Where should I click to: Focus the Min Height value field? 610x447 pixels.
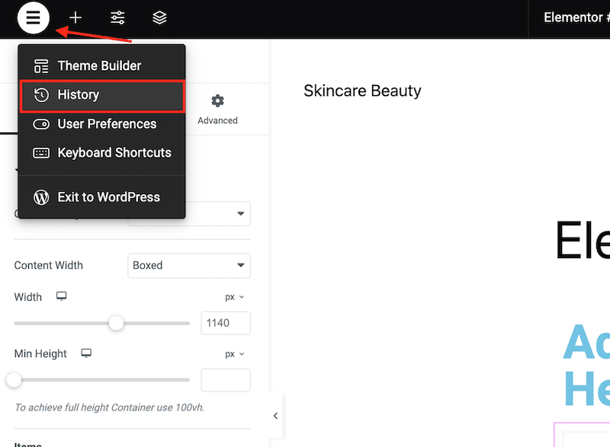tap(226, 380)
